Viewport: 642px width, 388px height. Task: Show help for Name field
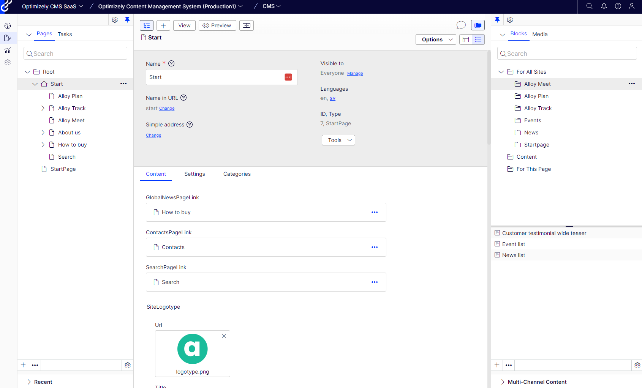click(x=171, y=63)
